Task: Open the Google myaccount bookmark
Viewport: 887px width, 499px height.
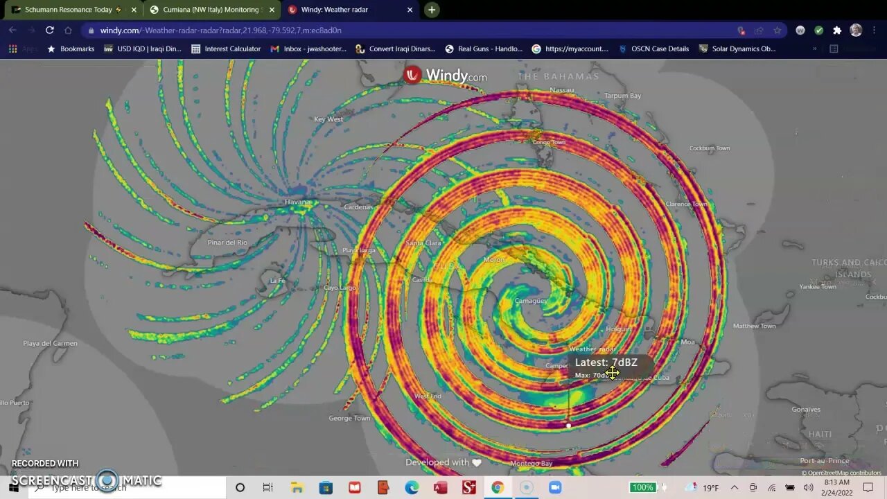Action: click(570, 49)
